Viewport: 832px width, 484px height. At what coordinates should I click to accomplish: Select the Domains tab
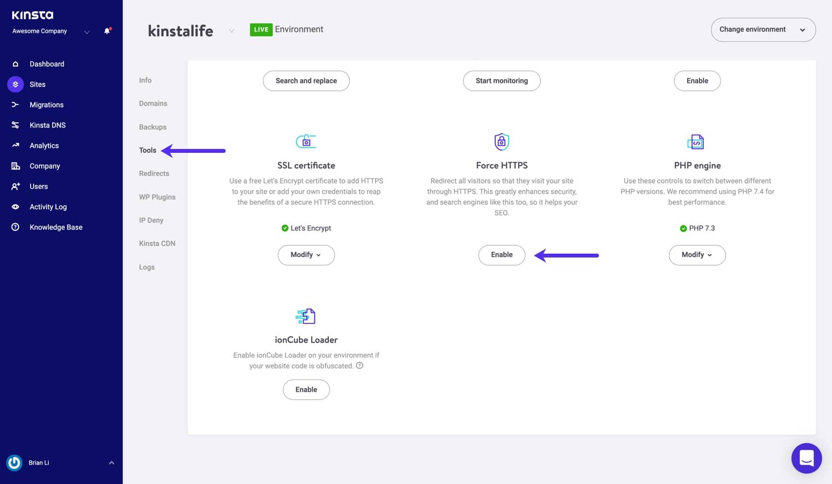pyautogui.click(x=153, y=104)
